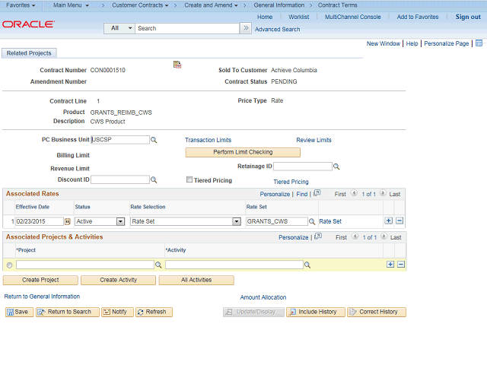Open the All search scope dropdown

pos(119,28)
